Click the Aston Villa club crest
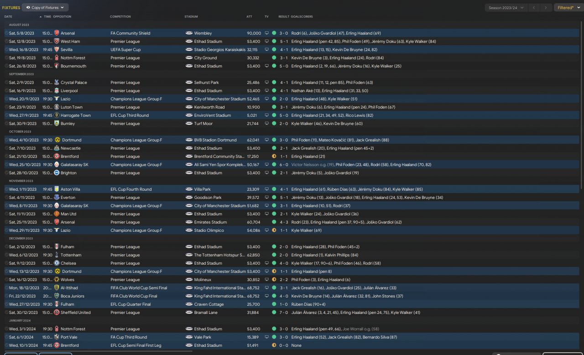Viewport: 584px width, 355px height. pos(57,189)
